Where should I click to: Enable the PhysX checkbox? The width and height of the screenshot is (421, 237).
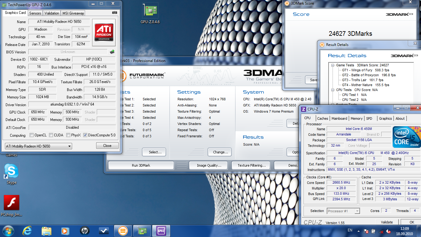tap(68, 135)
